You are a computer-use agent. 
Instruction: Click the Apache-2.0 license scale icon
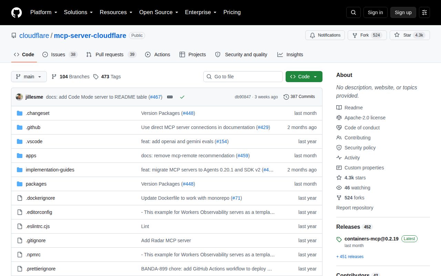(x=339, y=118)
